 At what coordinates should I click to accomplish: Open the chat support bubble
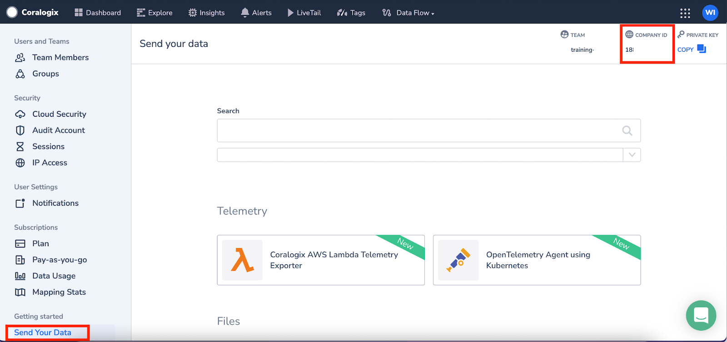[x=701, y=315]
